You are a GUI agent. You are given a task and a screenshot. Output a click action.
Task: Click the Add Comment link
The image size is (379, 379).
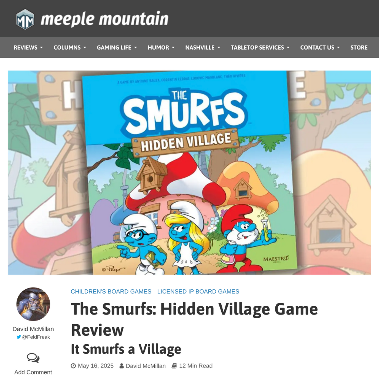tap(33, 372)
